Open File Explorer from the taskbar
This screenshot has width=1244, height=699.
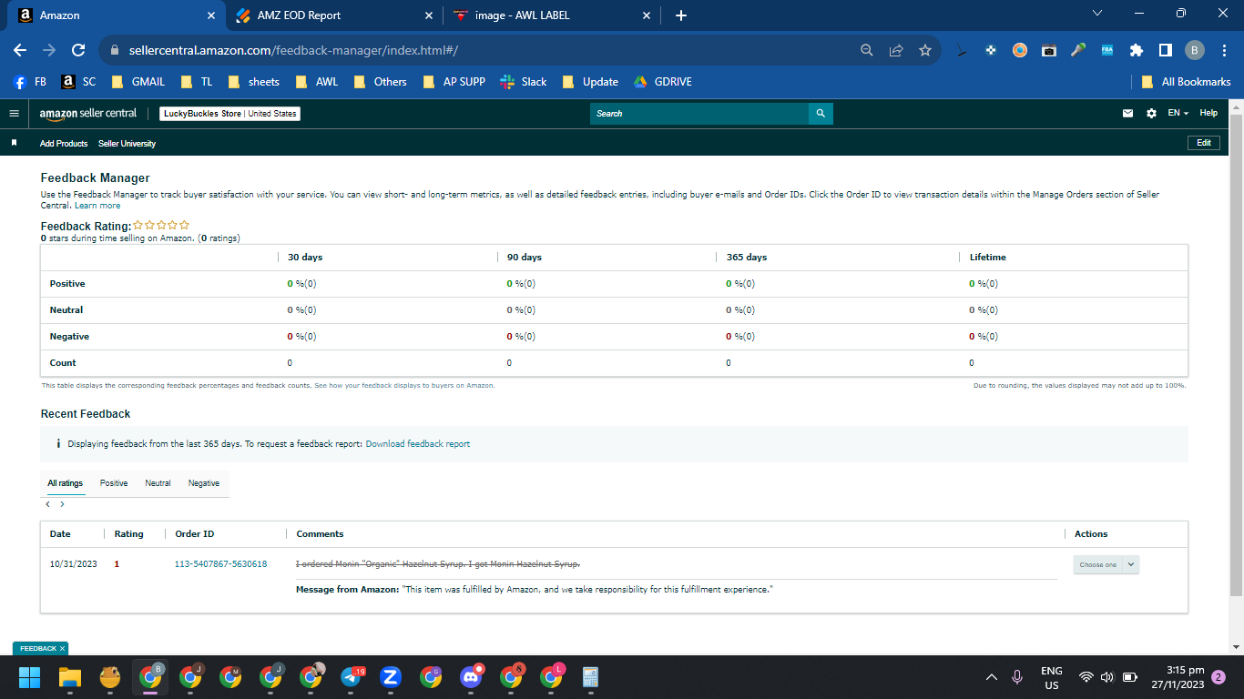[x=70, y=677]
